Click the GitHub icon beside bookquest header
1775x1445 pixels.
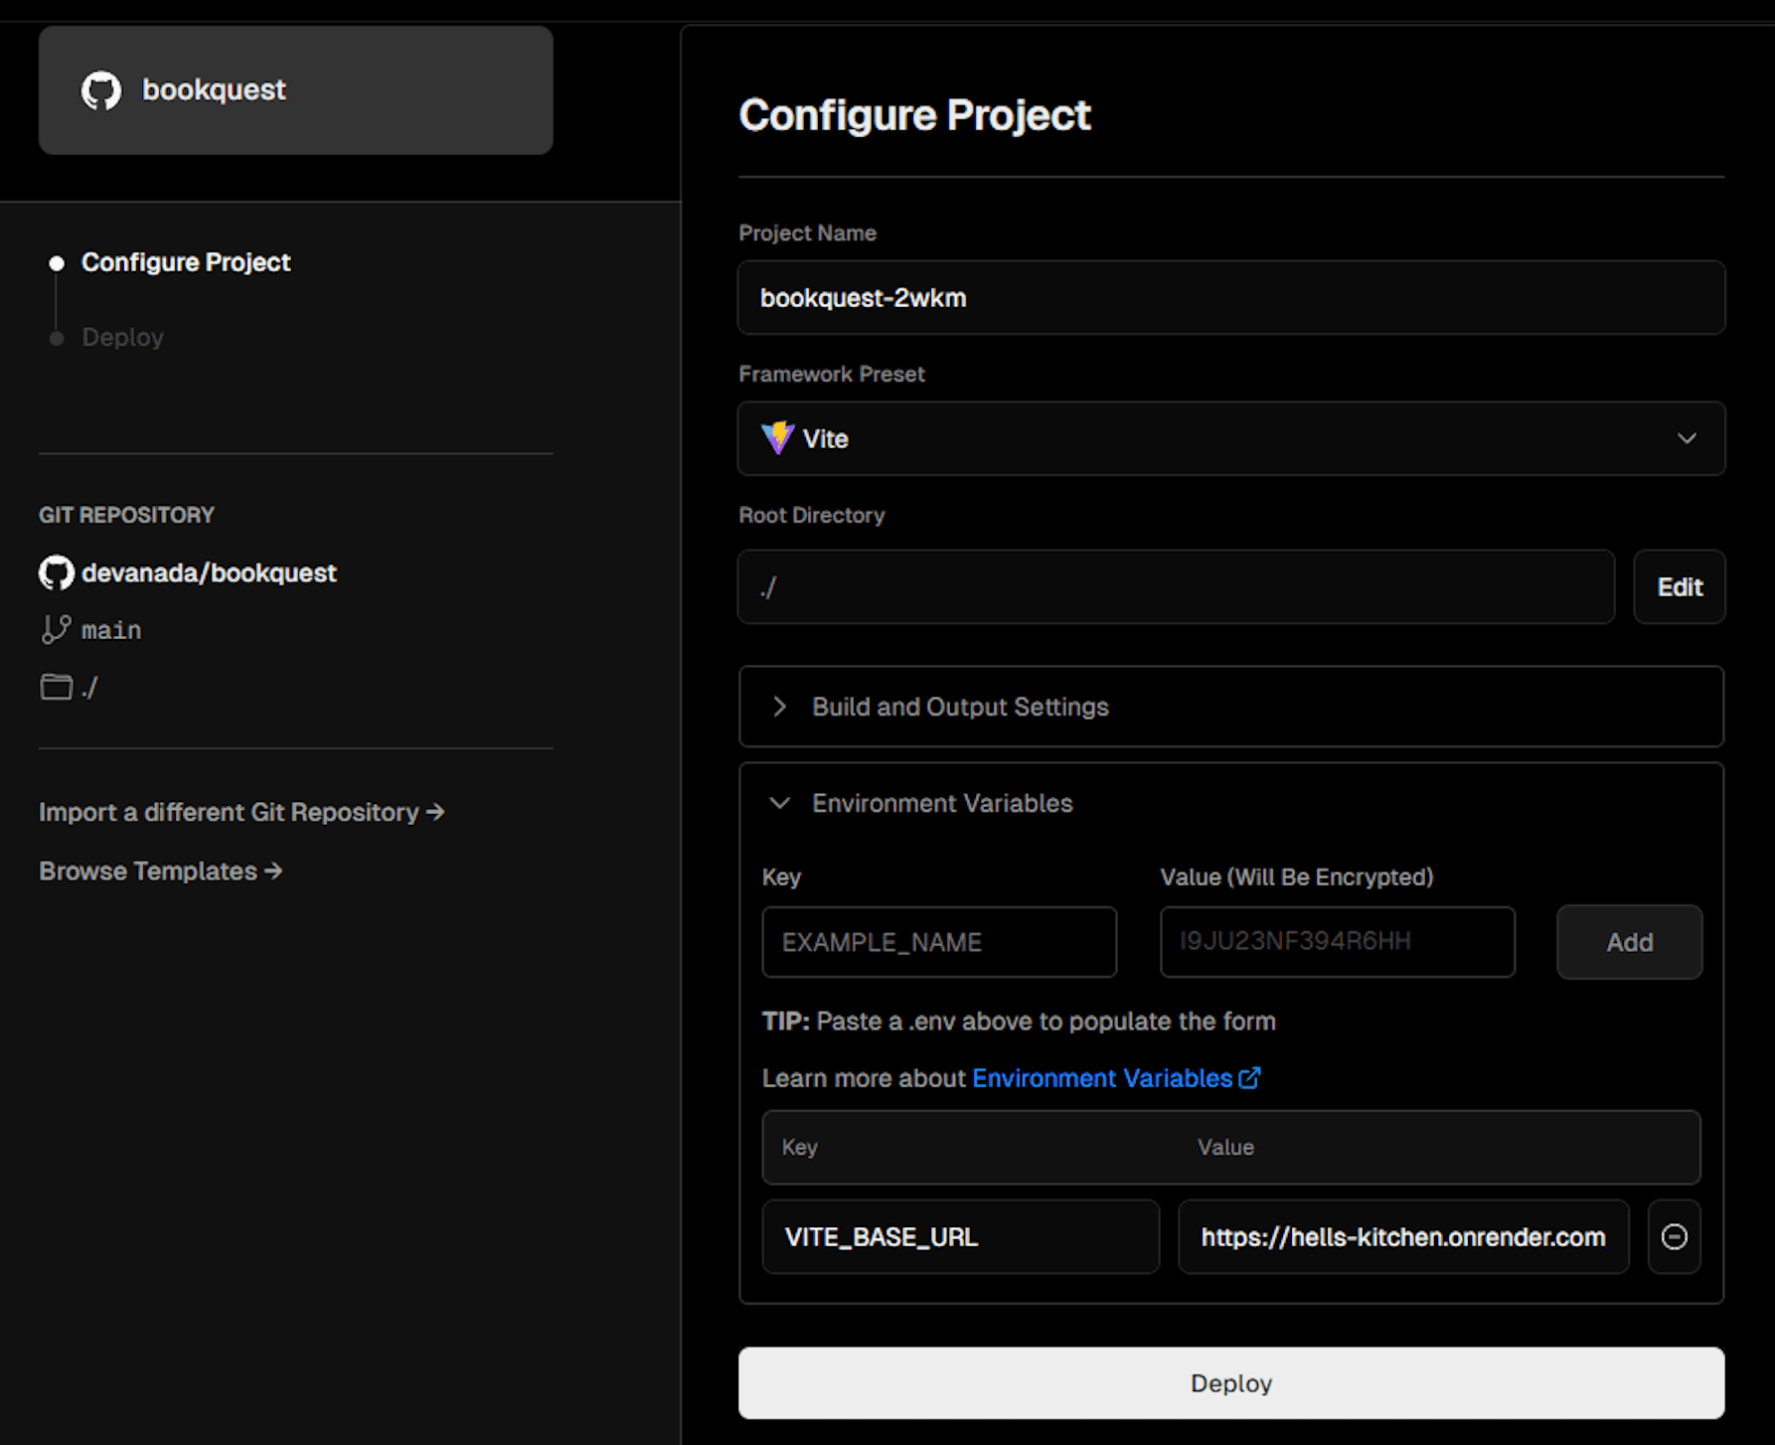[101, 90]
